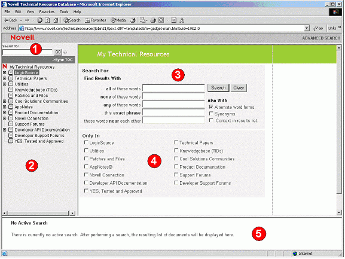Image resolution: width=345 pixels, height=259 pixels.
Task: Click the red N icon beside My Technical Resources
Action: 5,66
